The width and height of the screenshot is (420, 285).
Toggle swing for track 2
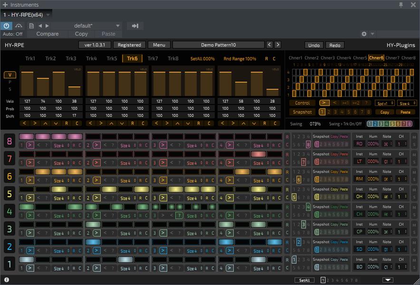375,124
